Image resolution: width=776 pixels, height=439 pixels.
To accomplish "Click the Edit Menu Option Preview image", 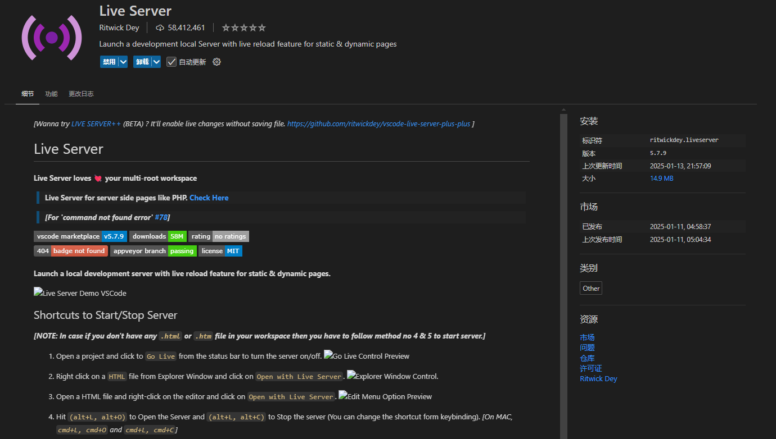I will coord(385,396).
